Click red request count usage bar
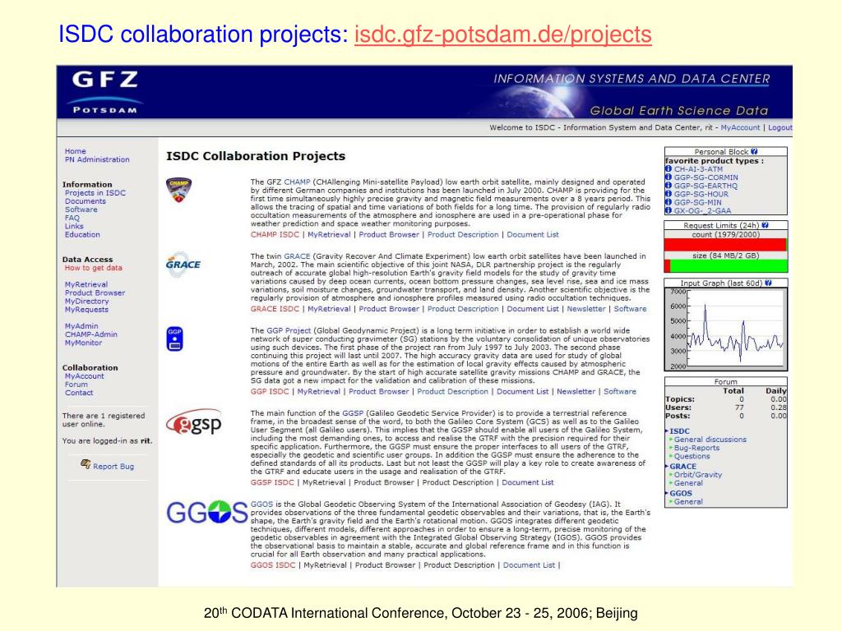Image resolution: width=842 pixels, height=631 pixels. 725,245
